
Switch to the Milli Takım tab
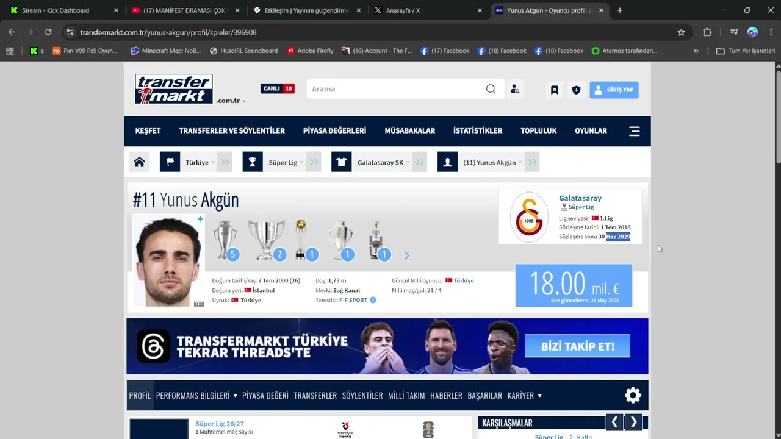pyautogui.click(x=406, y=395)
